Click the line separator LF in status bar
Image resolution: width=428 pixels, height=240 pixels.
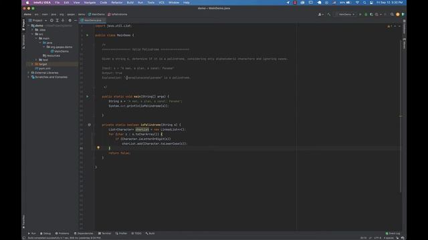tap(370, 238)
